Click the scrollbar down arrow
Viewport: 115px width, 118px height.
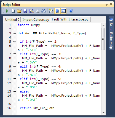pyautogui.click(x=103, y=112)
